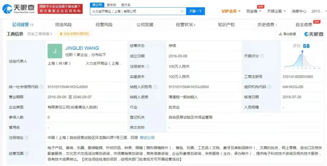Switch to the 经营风险 tab
Viewport: 327px width, 166px height.
[104, 25]
